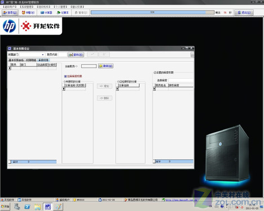Open PowerShell from the taskbar
264x211 pixels.
tap(27, 206)
